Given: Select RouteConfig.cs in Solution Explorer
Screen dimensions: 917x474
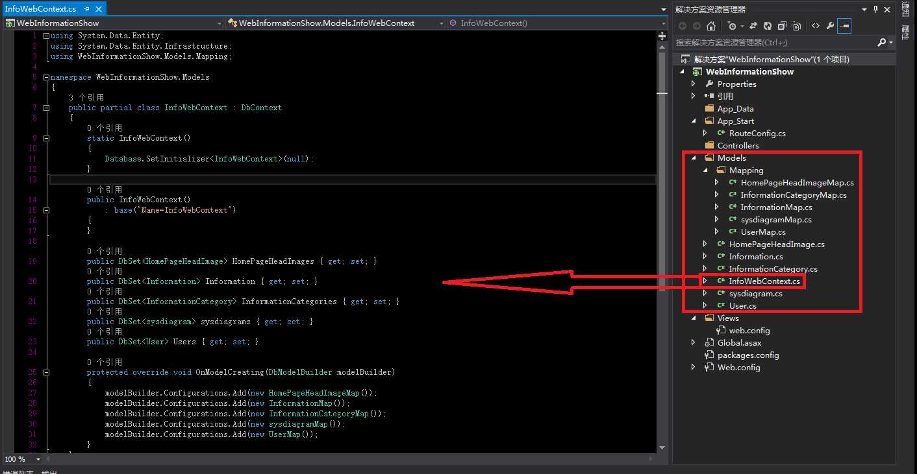Looking at the screenshot, I should pyautogui.click(x=757, y=133).
